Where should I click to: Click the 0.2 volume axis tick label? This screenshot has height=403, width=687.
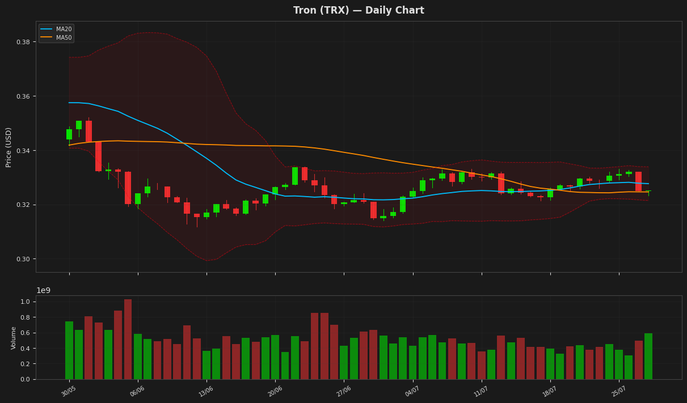pos(26,364)
